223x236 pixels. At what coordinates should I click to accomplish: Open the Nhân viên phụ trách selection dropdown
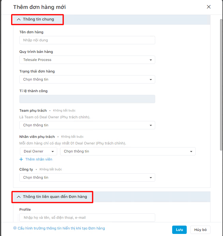[128, 151]
